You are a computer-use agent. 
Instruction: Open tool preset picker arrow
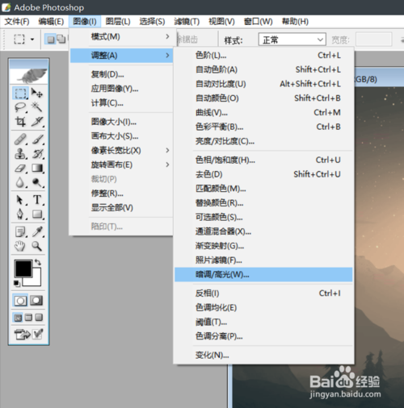click(x=32, y=40)
